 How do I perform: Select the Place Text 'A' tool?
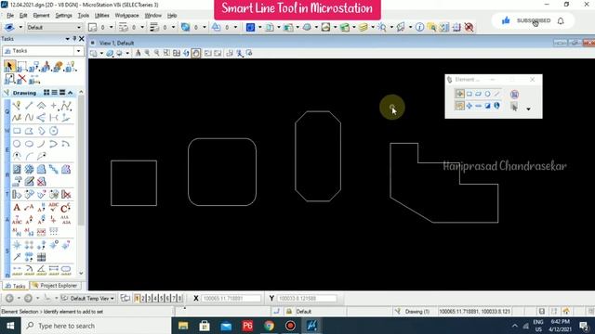tap(17, 207)
